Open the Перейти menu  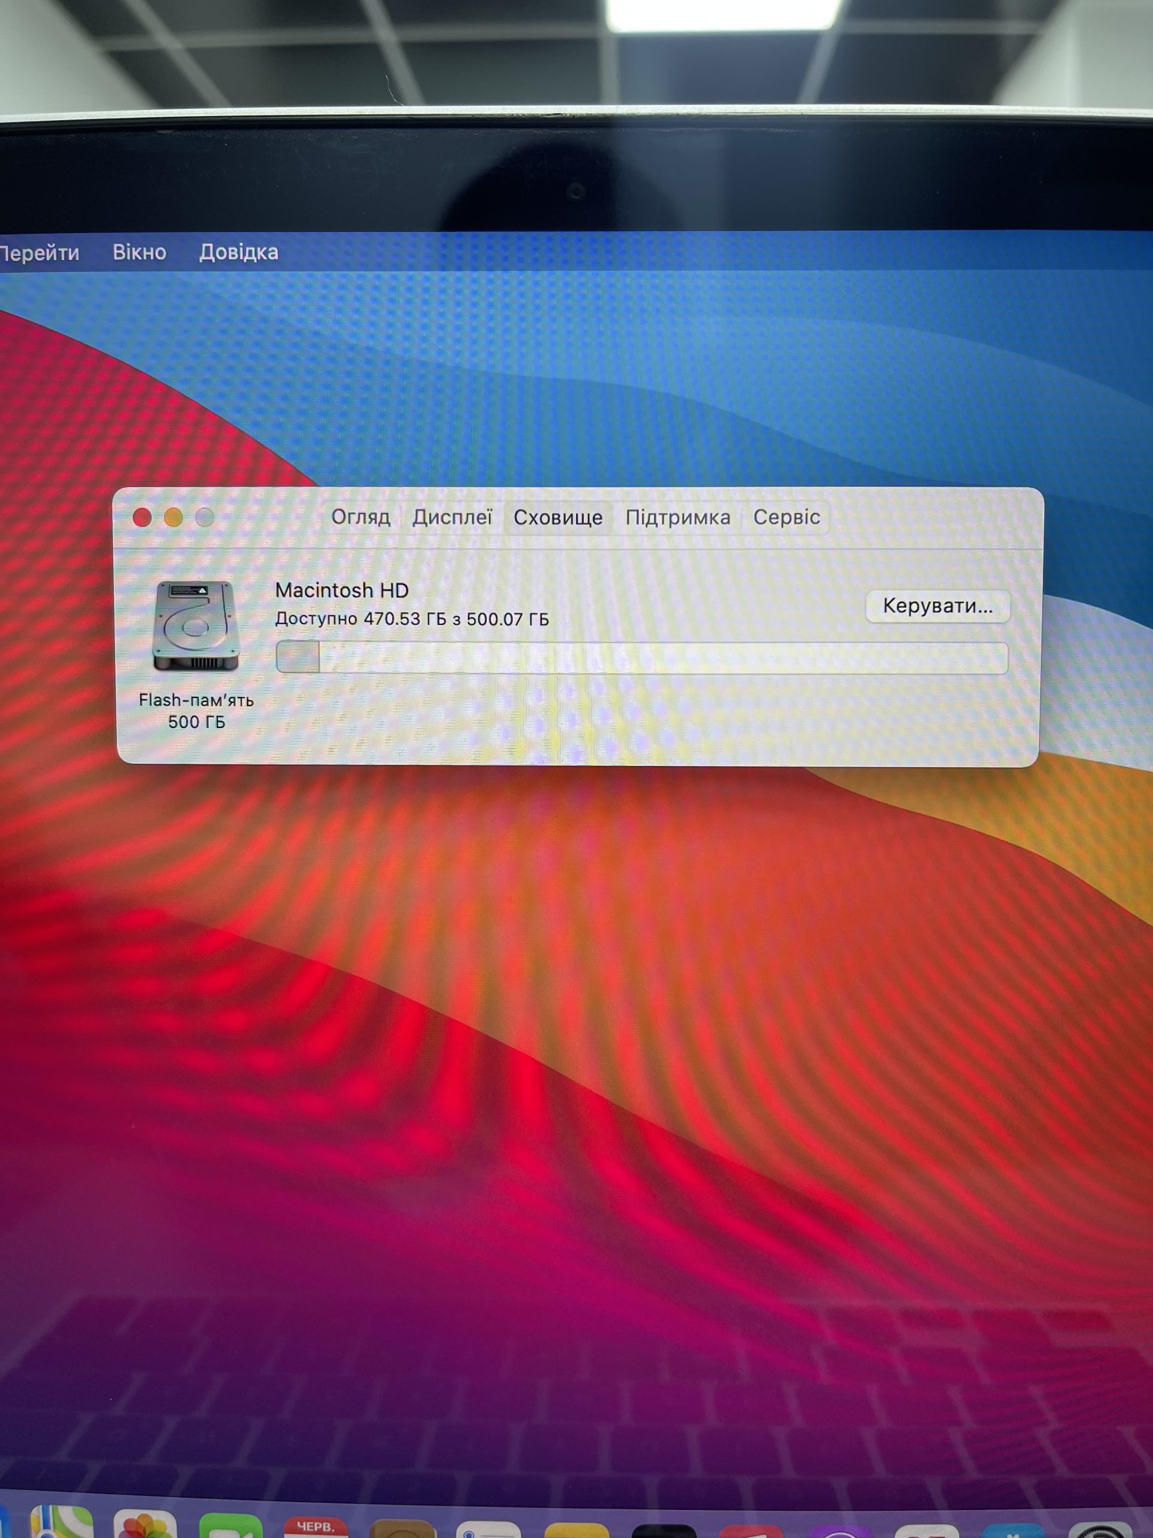38,252
